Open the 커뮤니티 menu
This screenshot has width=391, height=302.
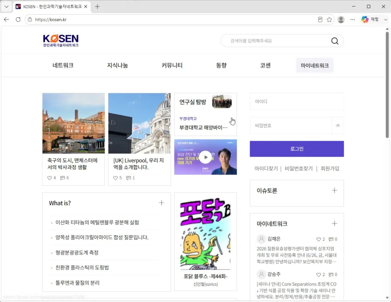click(172, 65)
